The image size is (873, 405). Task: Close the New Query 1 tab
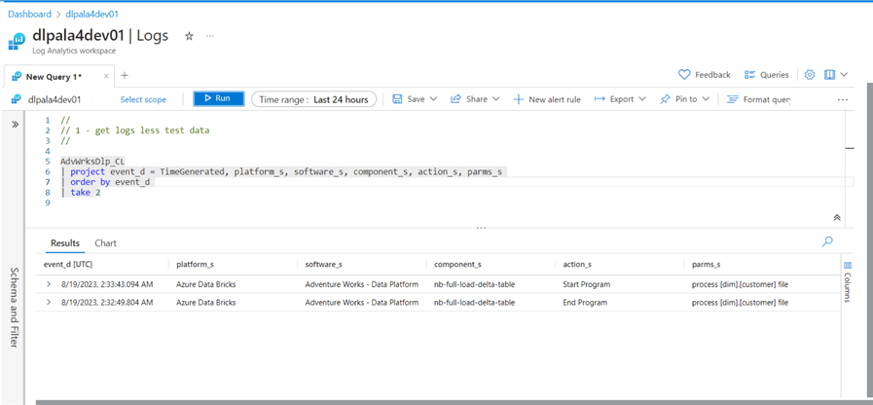pos(106,76)
